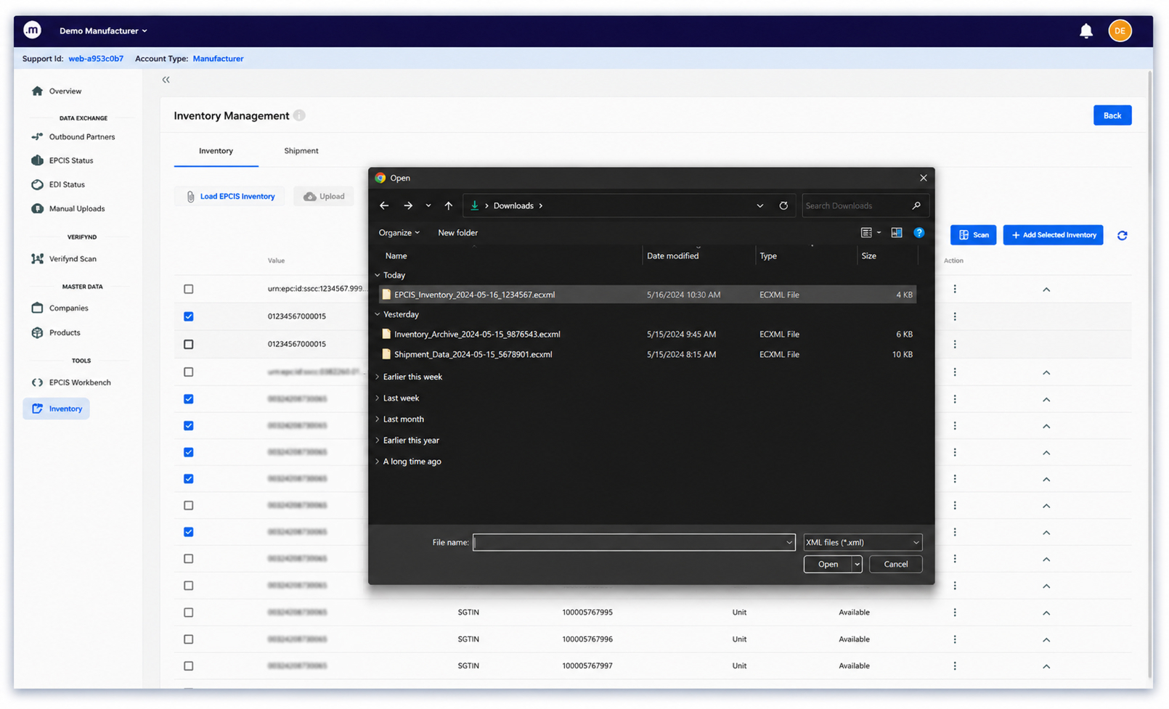The image size is (1169, 709).
Task: Open actions menu for urn:epc:id:sscc row
Action: click(x=955, y=289)
